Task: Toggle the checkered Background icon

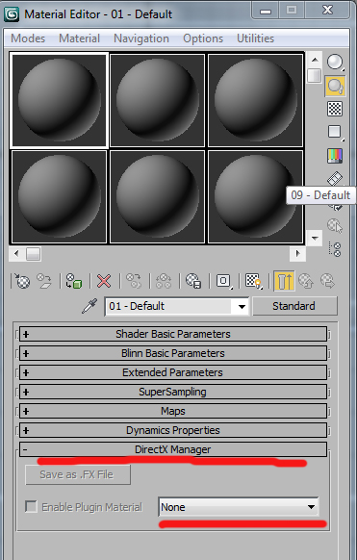Action: [335, 109]
